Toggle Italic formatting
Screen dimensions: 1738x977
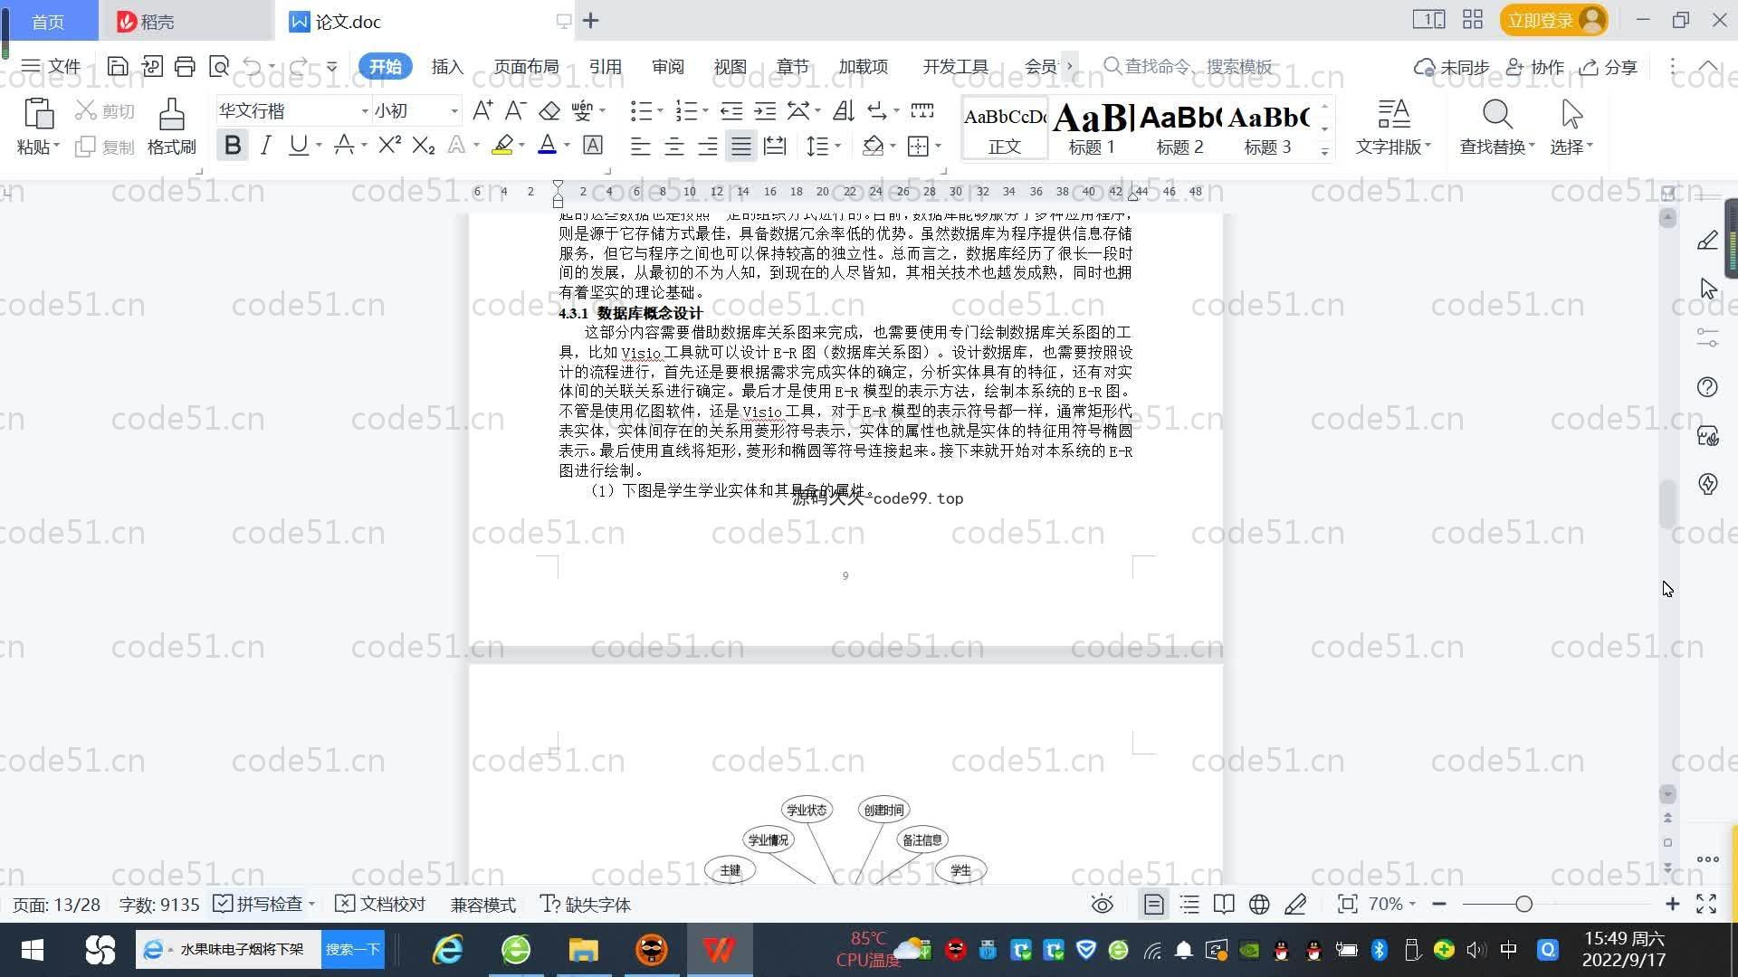coord(265,145)
